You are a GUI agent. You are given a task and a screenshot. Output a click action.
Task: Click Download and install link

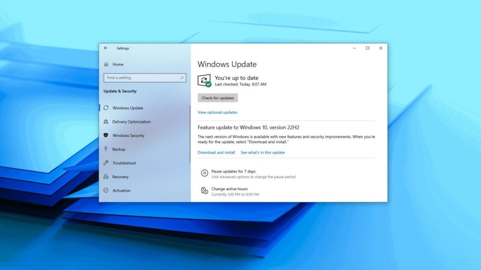216,153
